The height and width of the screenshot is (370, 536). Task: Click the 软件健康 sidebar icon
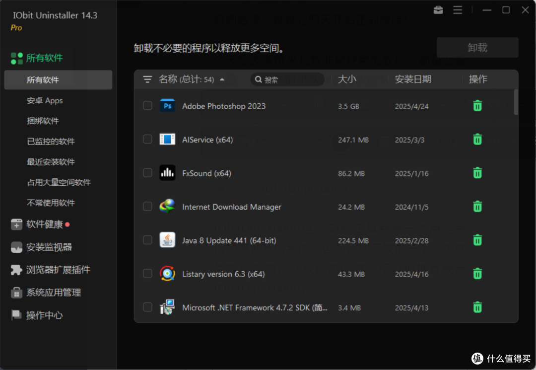(x=16, y=224)
